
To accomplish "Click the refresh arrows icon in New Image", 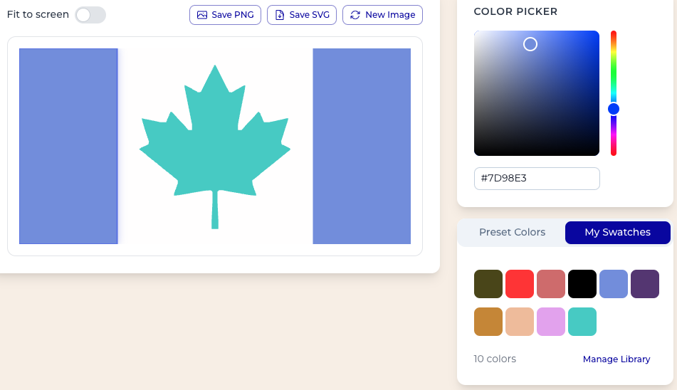I will pyautogui.click(x=355, y=15).
